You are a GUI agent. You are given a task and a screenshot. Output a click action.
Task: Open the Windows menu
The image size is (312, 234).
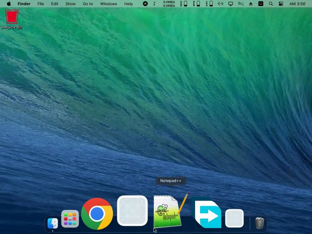pyautogui.click(x=108, y=4)
